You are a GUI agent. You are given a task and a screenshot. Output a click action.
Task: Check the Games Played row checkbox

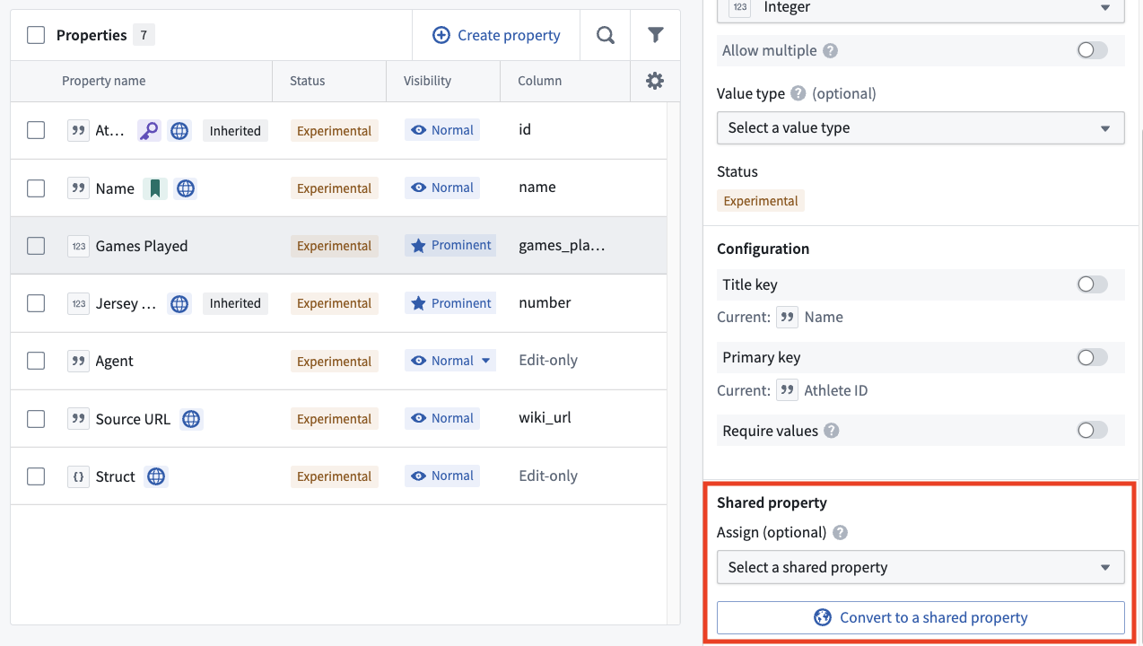36,246
